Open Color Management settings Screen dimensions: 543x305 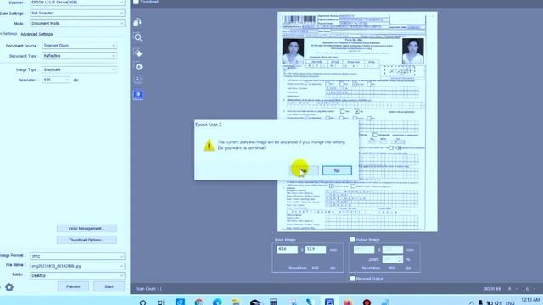[87, 228]
